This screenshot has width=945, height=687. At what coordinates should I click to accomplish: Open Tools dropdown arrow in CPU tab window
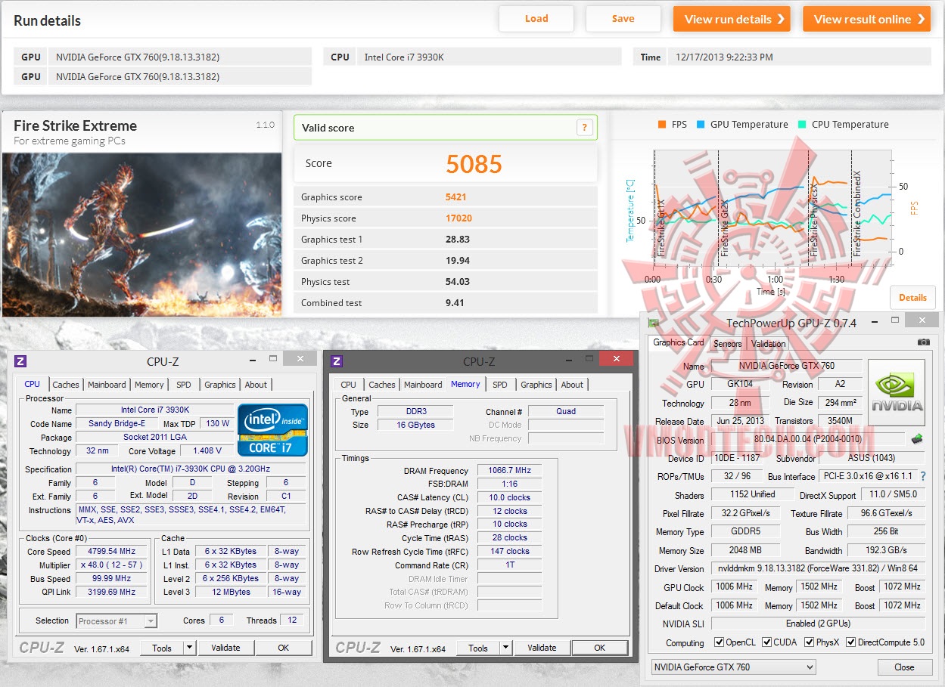tap(189, 648)
